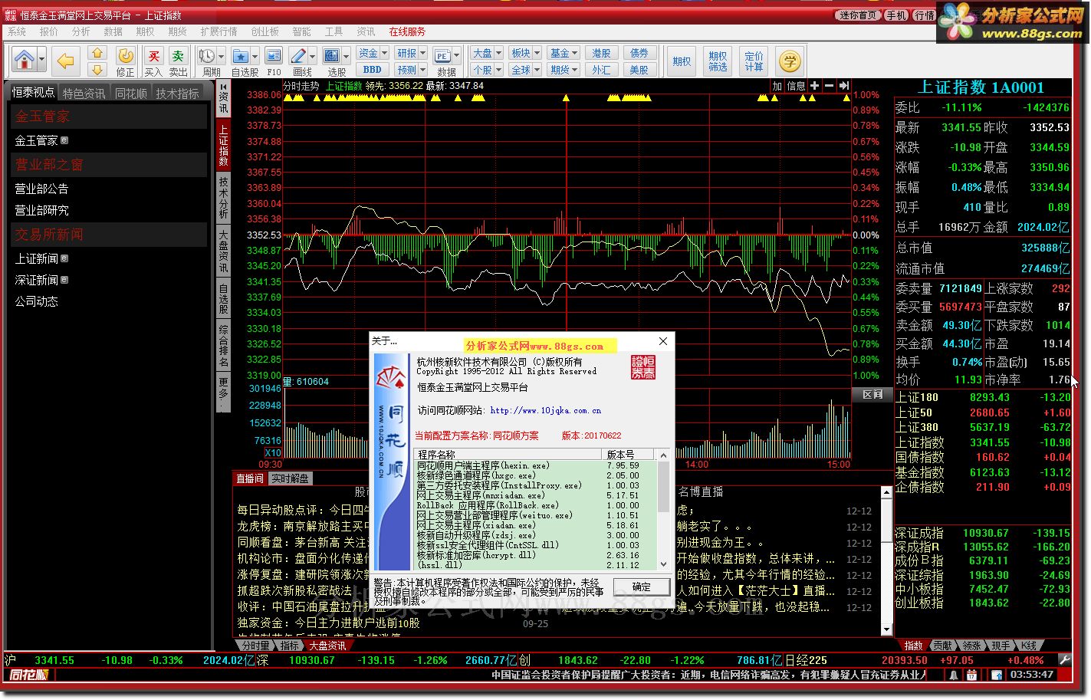
Task: Click the red 买入 buy icon
Action: pos(154,56)
